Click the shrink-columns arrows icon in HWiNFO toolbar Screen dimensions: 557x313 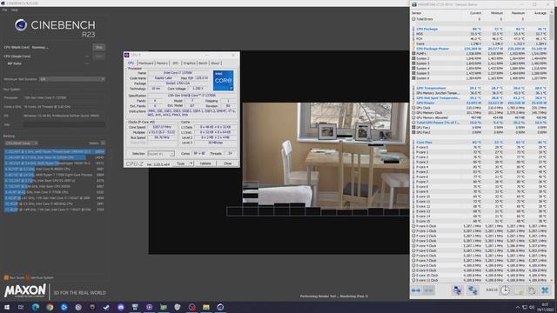tap(429, 290)
